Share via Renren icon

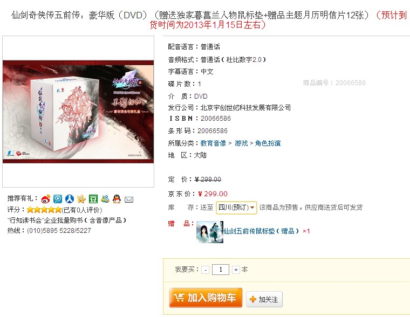[69, 199]
